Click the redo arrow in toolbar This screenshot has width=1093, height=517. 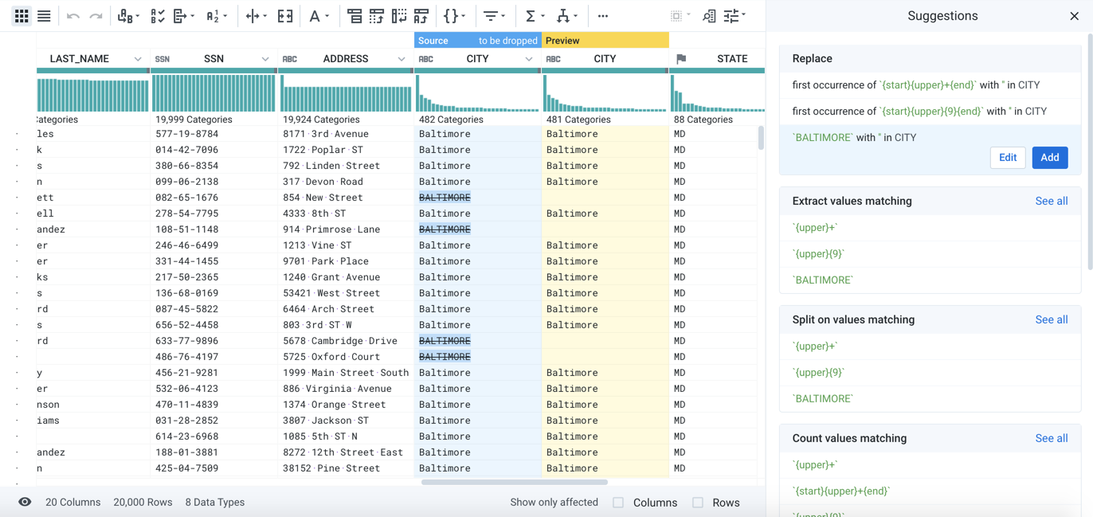tap(96, 16)
